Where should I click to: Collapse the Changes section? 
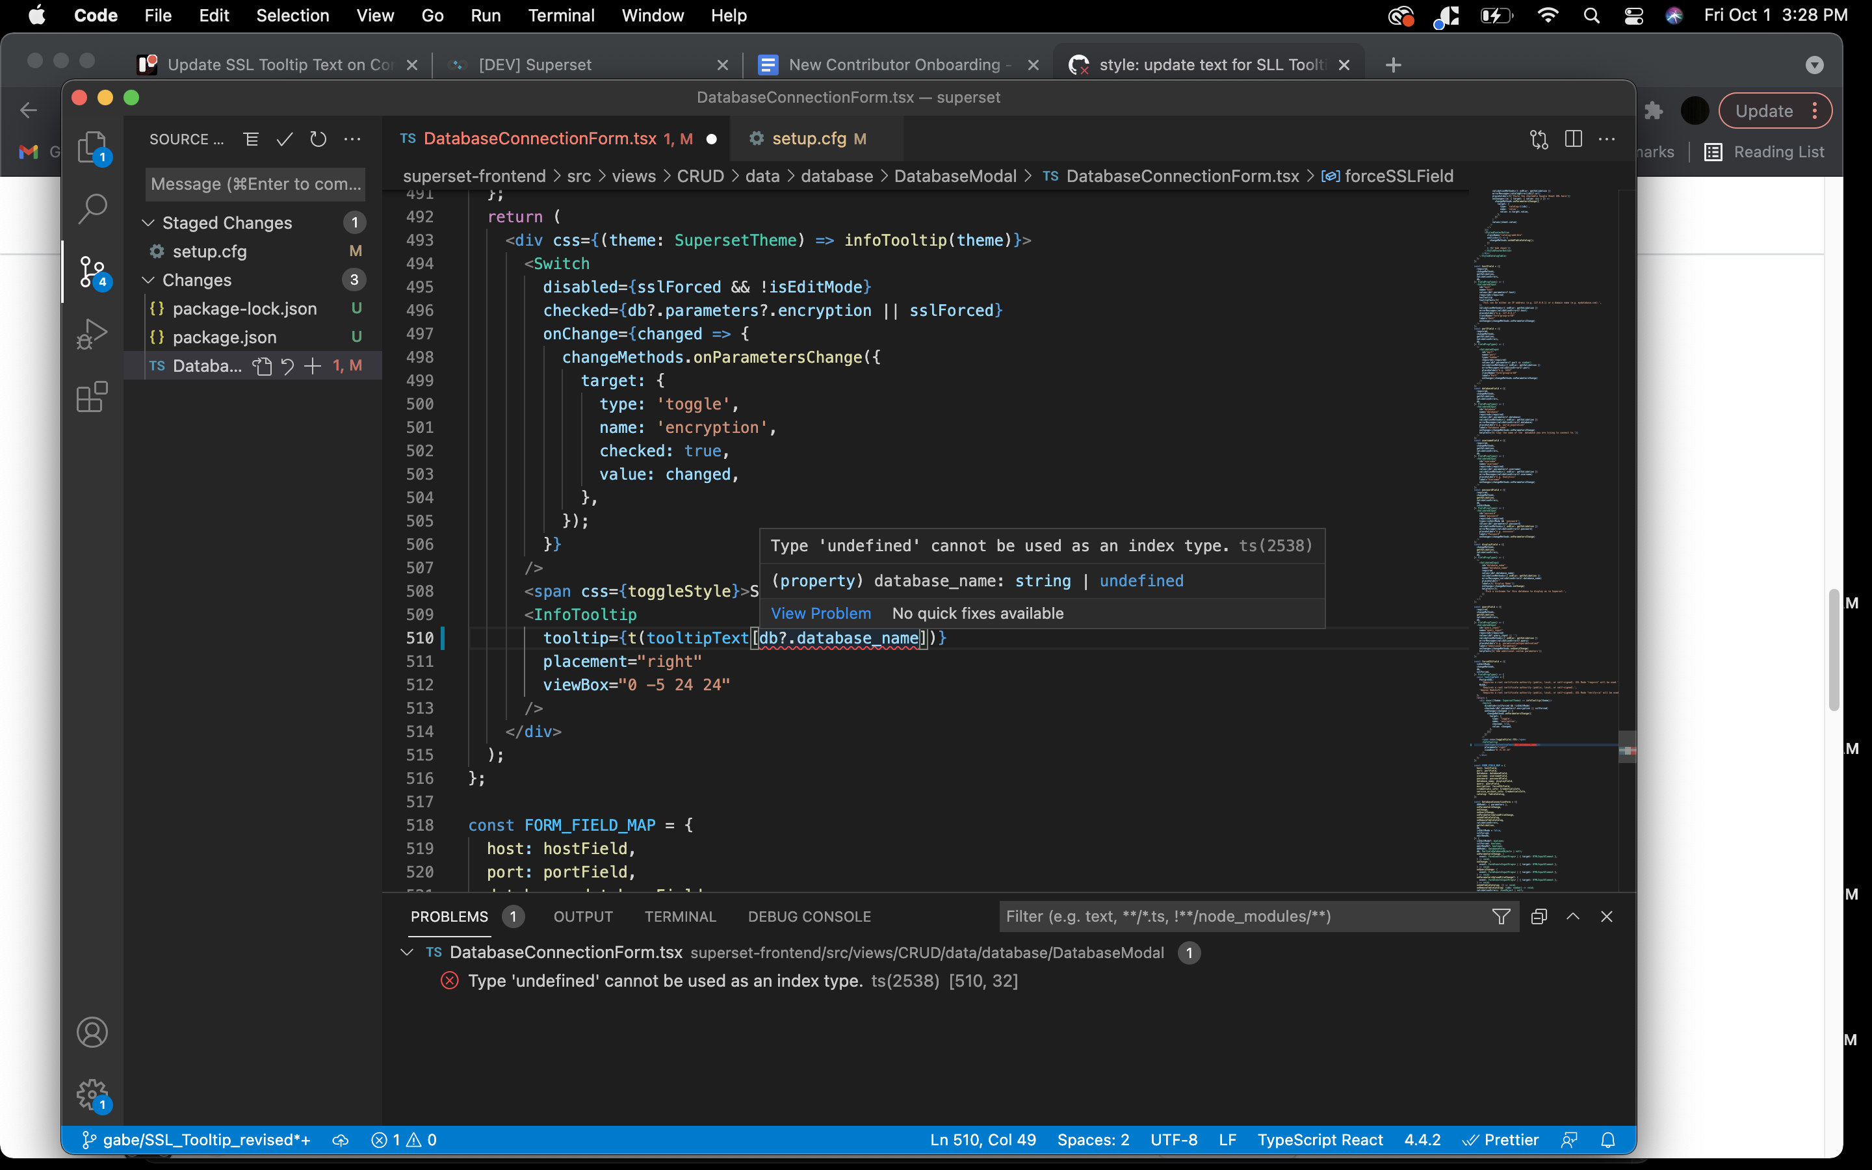coord(148,280)
